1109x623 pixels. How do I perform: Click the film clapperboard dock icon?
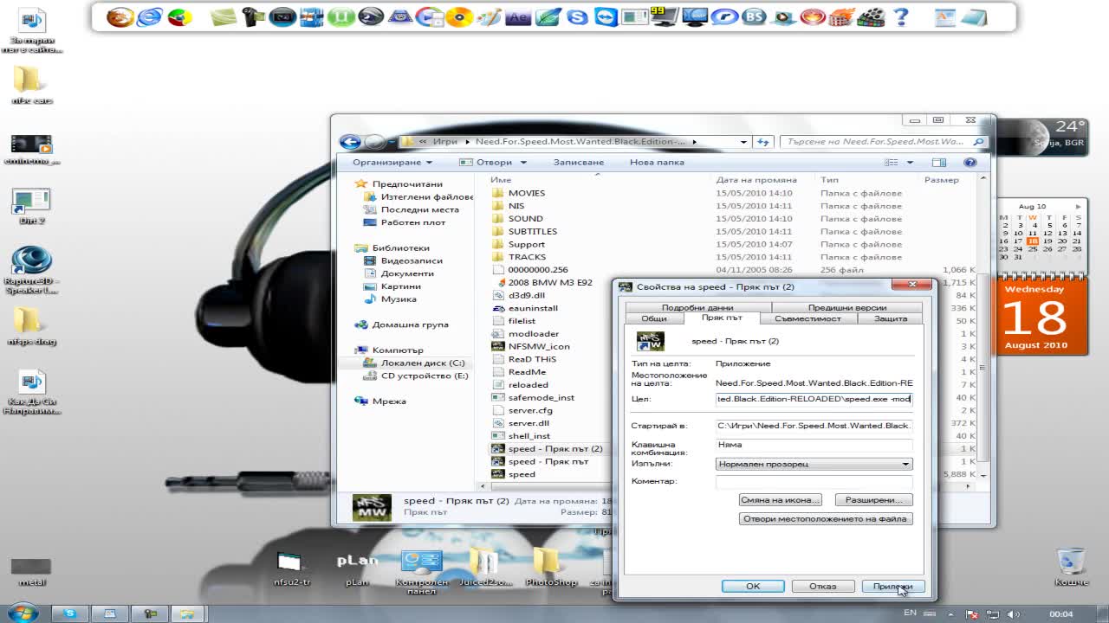872,16
